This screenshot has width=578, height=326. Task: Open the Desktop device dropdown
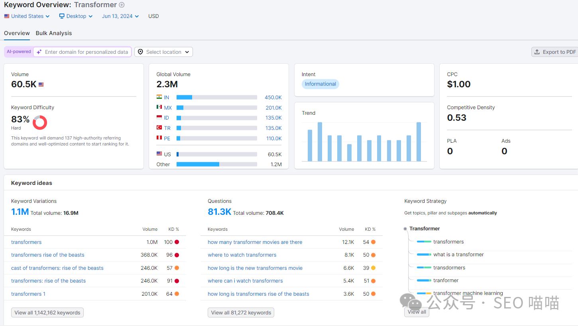(76, 16)
